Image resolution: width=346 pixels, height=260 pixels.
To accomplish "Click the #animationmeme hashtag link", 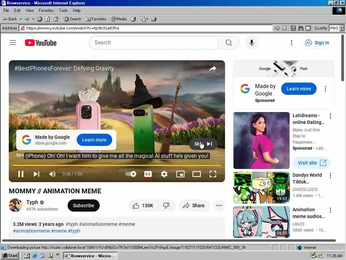I will click(x=31, y=231).
